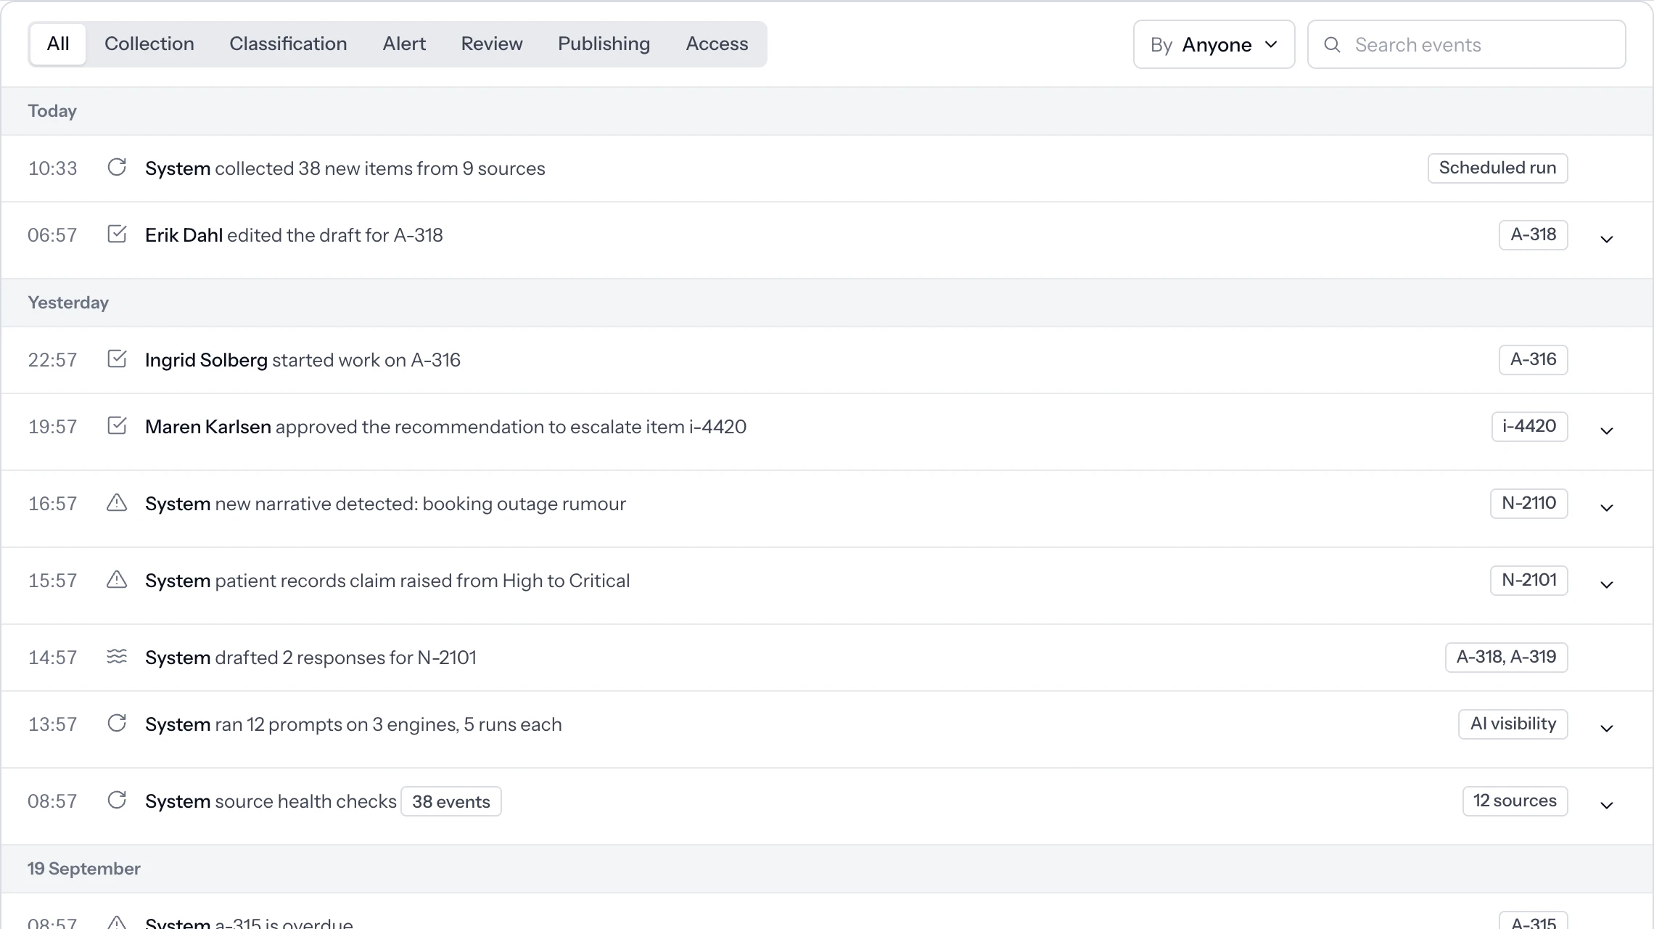Screen dimensions: 1654x929
Task: Click the i-4420 tag
Action: click(x=1529, y=426)
